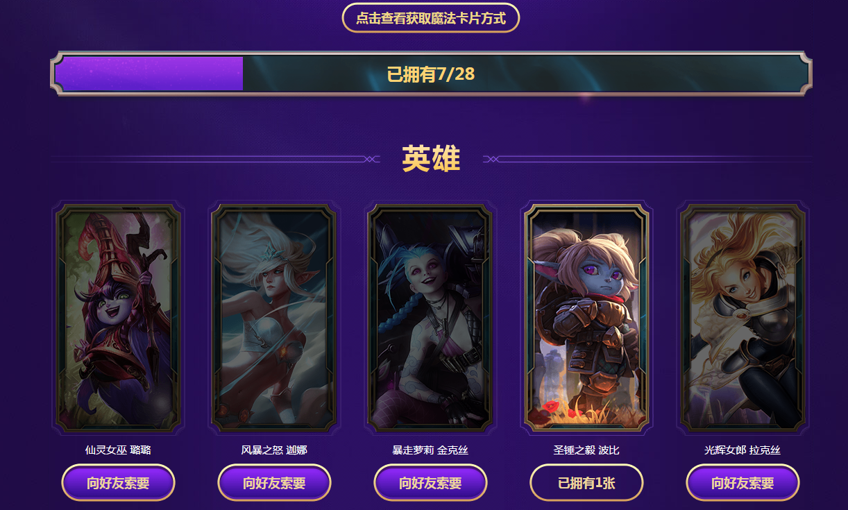Click the 英雄 section heading
This screenshot has height=510, width=848.
[431, 159]
